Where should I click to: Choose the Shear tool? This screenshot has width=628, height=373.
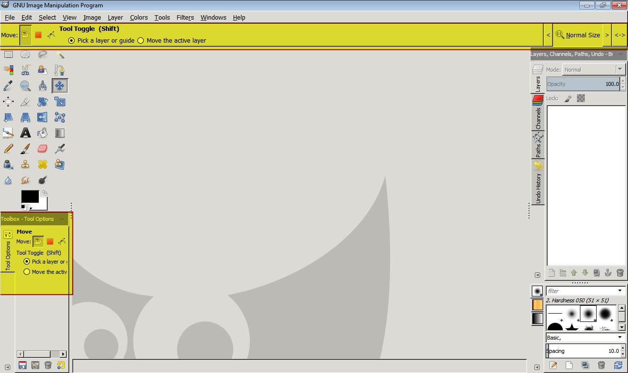(x=8, y=117)
